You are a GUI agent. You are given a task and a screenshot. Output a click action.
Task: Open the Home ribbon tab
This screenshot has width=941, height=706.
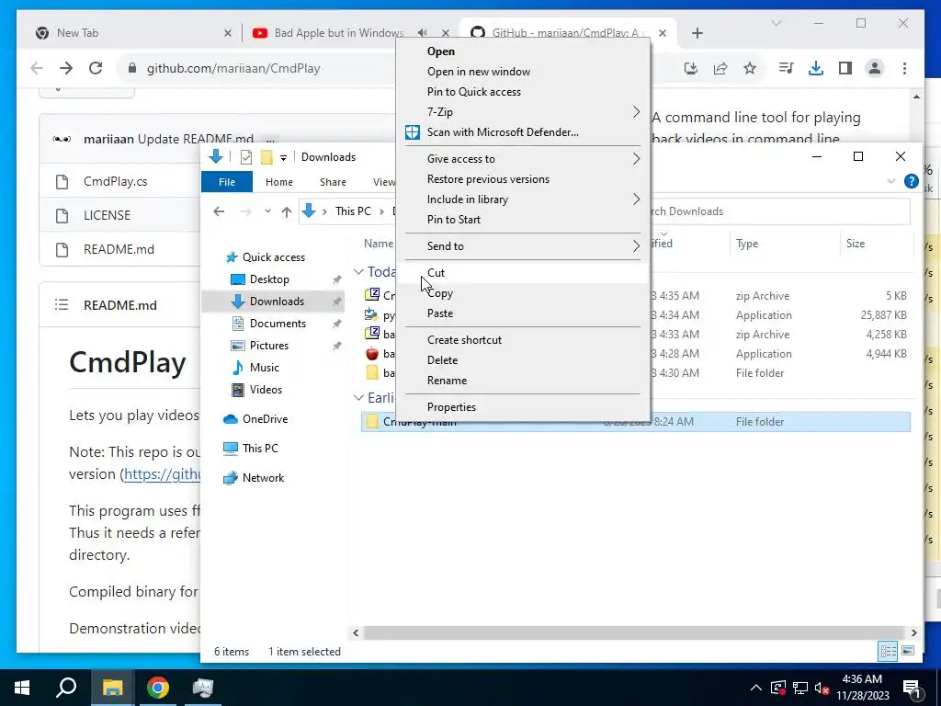(279, 182)
